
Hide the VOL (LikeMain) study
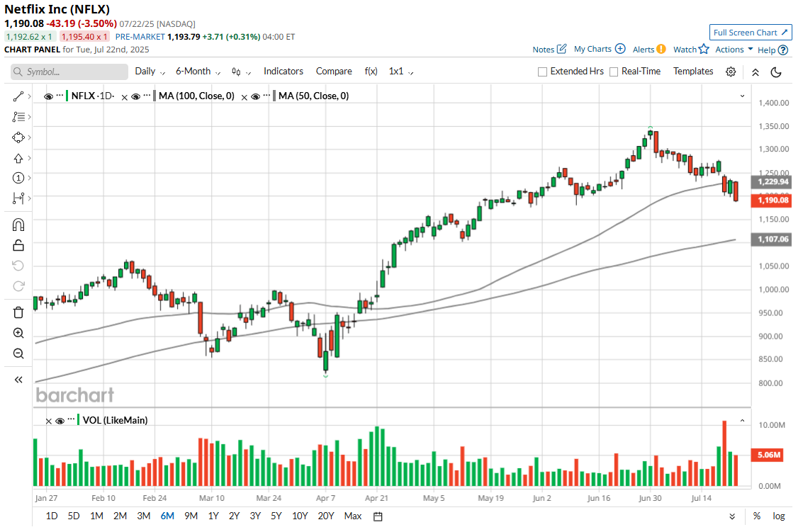[60, 421]
